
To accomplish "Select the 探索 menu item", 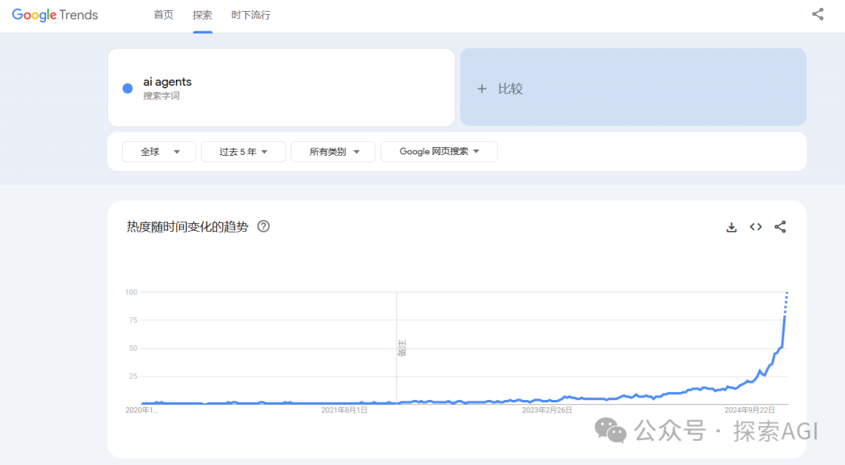I will pos(202,14).
